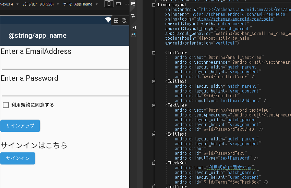Open the バージョン 9.0 (v28) dropdown

[41, 4]
